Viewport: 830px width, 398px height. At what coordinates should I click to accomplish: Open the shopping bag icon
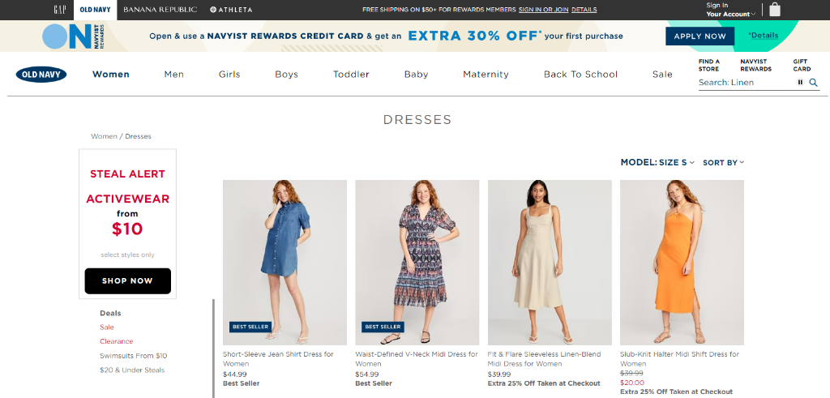(x=775, y=10)
